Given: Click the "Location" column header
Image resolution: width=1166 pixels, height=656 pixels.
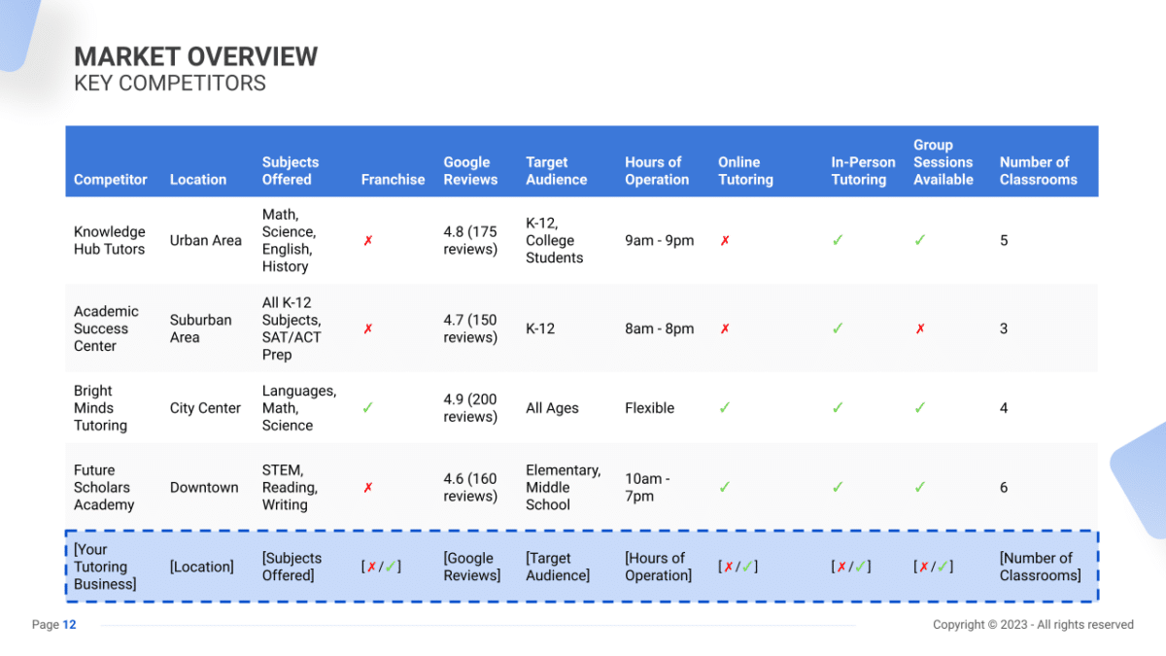Looking at the screenshot, I should pyautogui.click(x=198, y=180).
